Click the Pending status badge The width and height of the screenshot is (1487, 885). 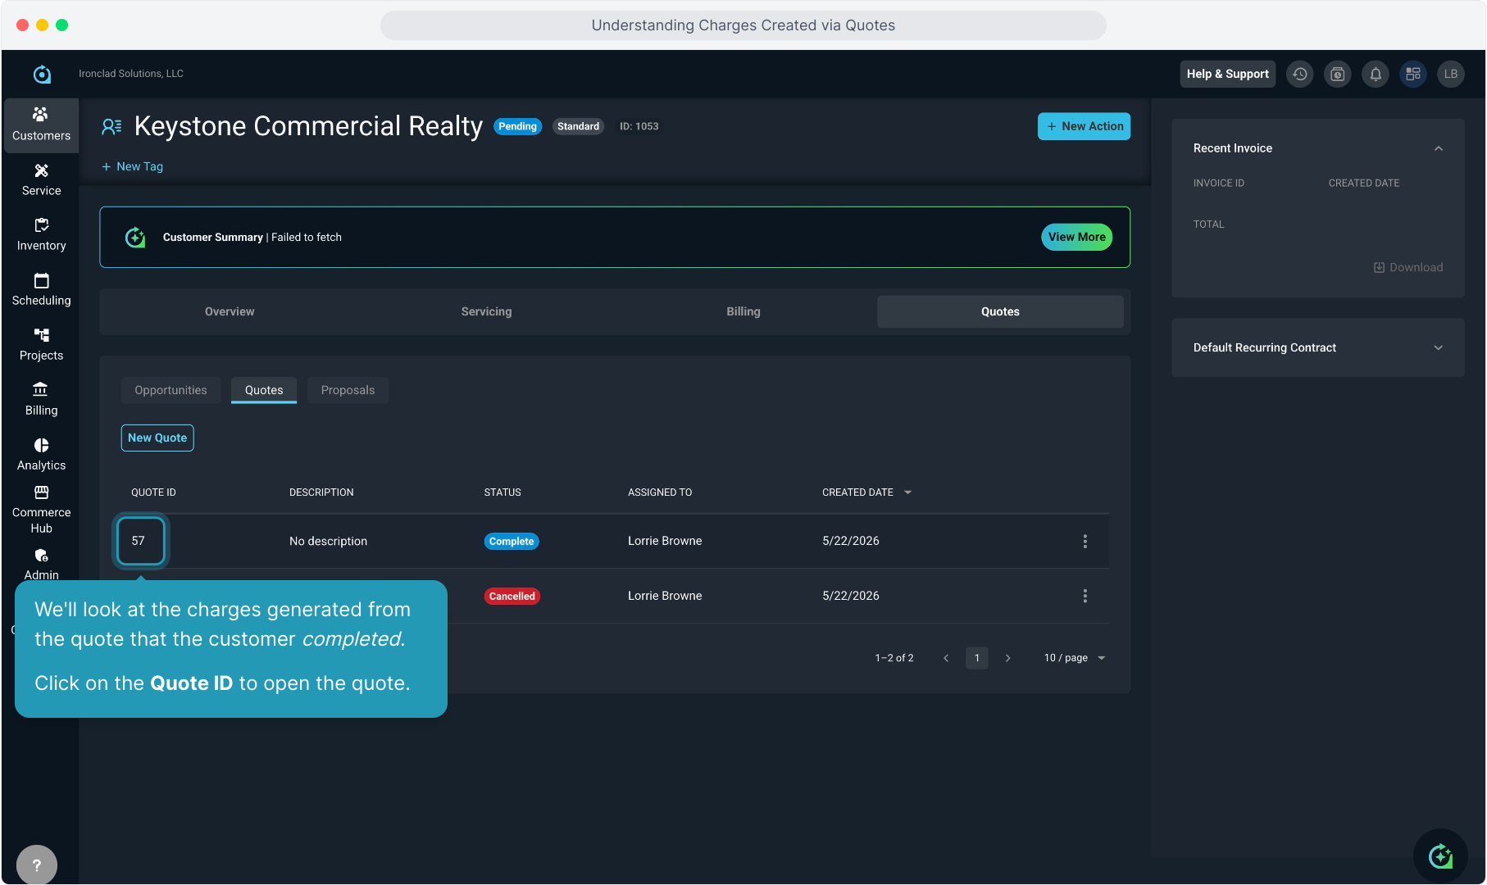(517, 126)
